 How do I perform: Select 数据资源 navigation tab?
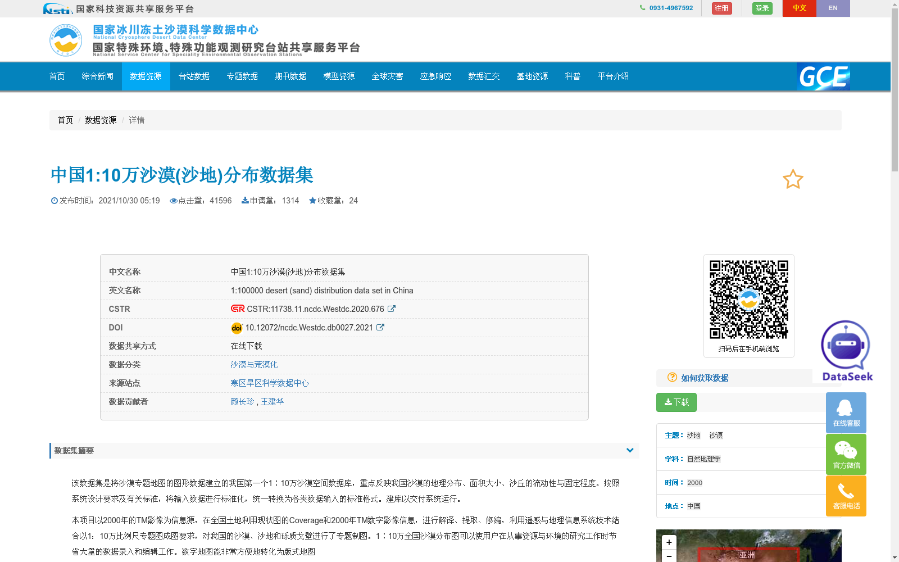(x=146, y=76)
